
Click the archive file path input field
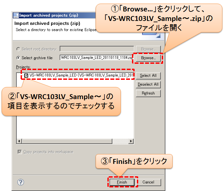[96, 58]
